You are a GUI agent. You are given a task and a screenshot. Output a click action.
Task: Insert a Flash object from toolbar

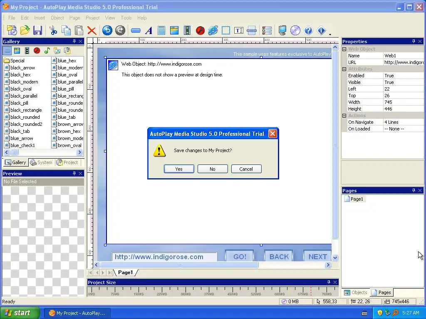click(200, 30)
